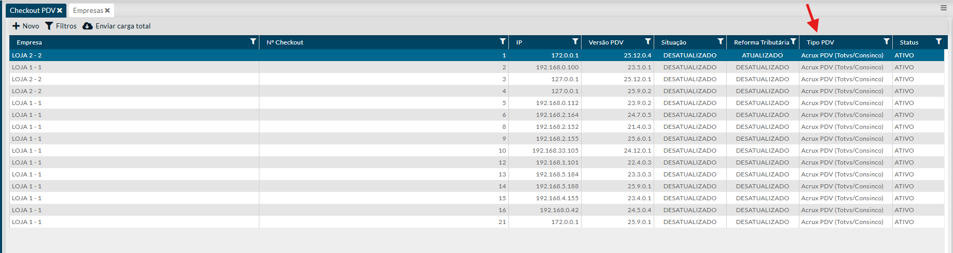Open the IP column filter funnel
This screenshot has height=253, width=953.
pyautogui.click(x=575, y=41)
